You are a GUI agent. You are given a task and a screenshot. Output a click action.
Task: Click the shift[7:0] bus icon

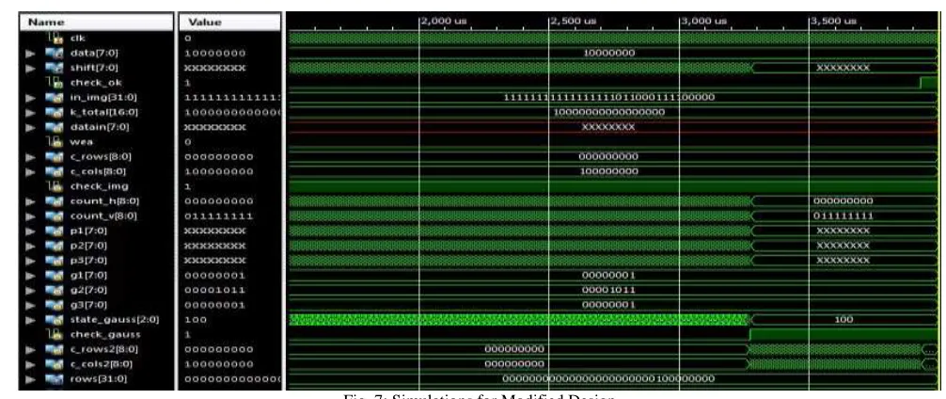[53, 68]
